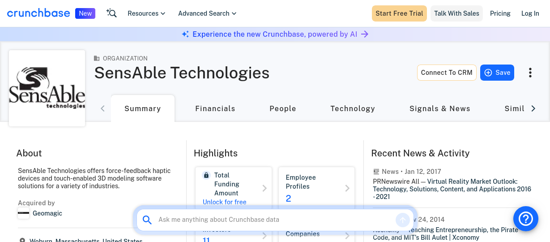Save this organization profile
The height and width of the screenshot is (242, 550).
point(497,73)
